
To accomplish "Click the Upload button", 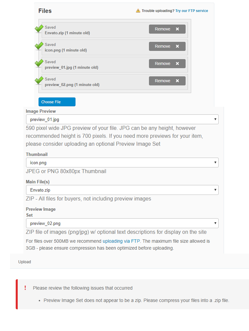I will tap(24, 262).
